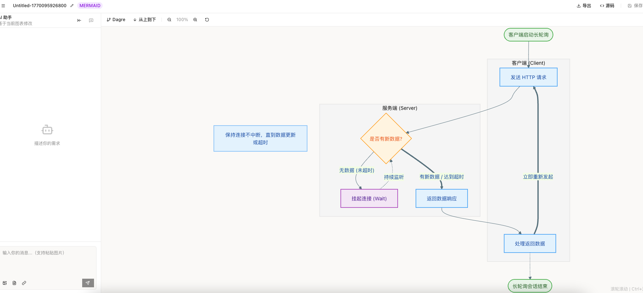Screen dimensions: 643x293
Task: Open the Dagre layout dropdown
Action: 116,20
